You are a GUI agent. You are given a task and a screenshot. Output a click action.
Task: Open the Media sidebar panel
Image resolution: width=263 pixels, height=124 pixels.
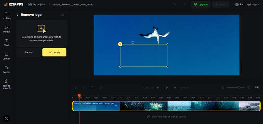(6, 29)
